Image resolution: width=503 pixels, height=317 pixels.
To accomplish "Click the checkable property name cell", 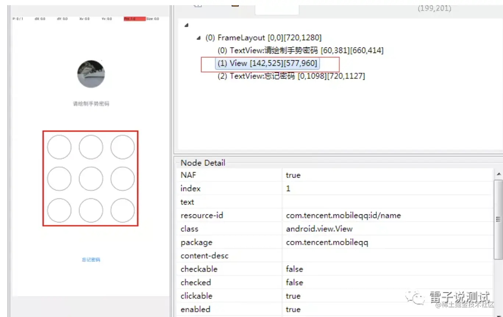I will tap(229, 269).
